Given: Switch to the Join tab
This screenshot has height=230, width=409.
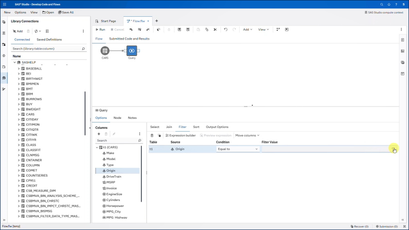Looking at the screenshot, I should [x=169, y=127].
